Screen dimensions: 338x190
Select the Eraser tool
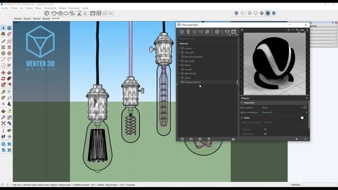[x=10, y=34]
